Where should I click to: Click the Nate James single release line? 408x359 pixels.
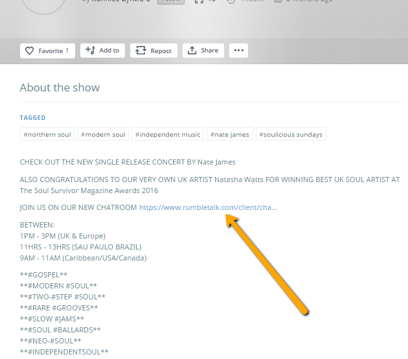click(x=128, y=162)
